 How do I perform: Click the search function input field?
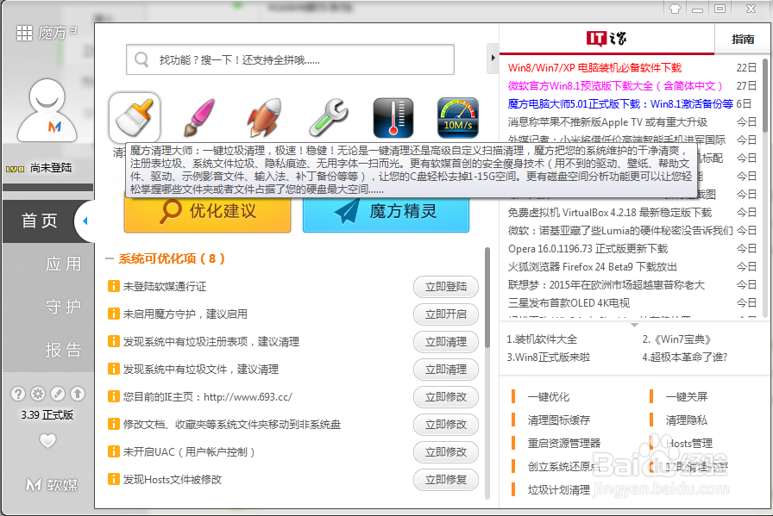pos(290,59)
